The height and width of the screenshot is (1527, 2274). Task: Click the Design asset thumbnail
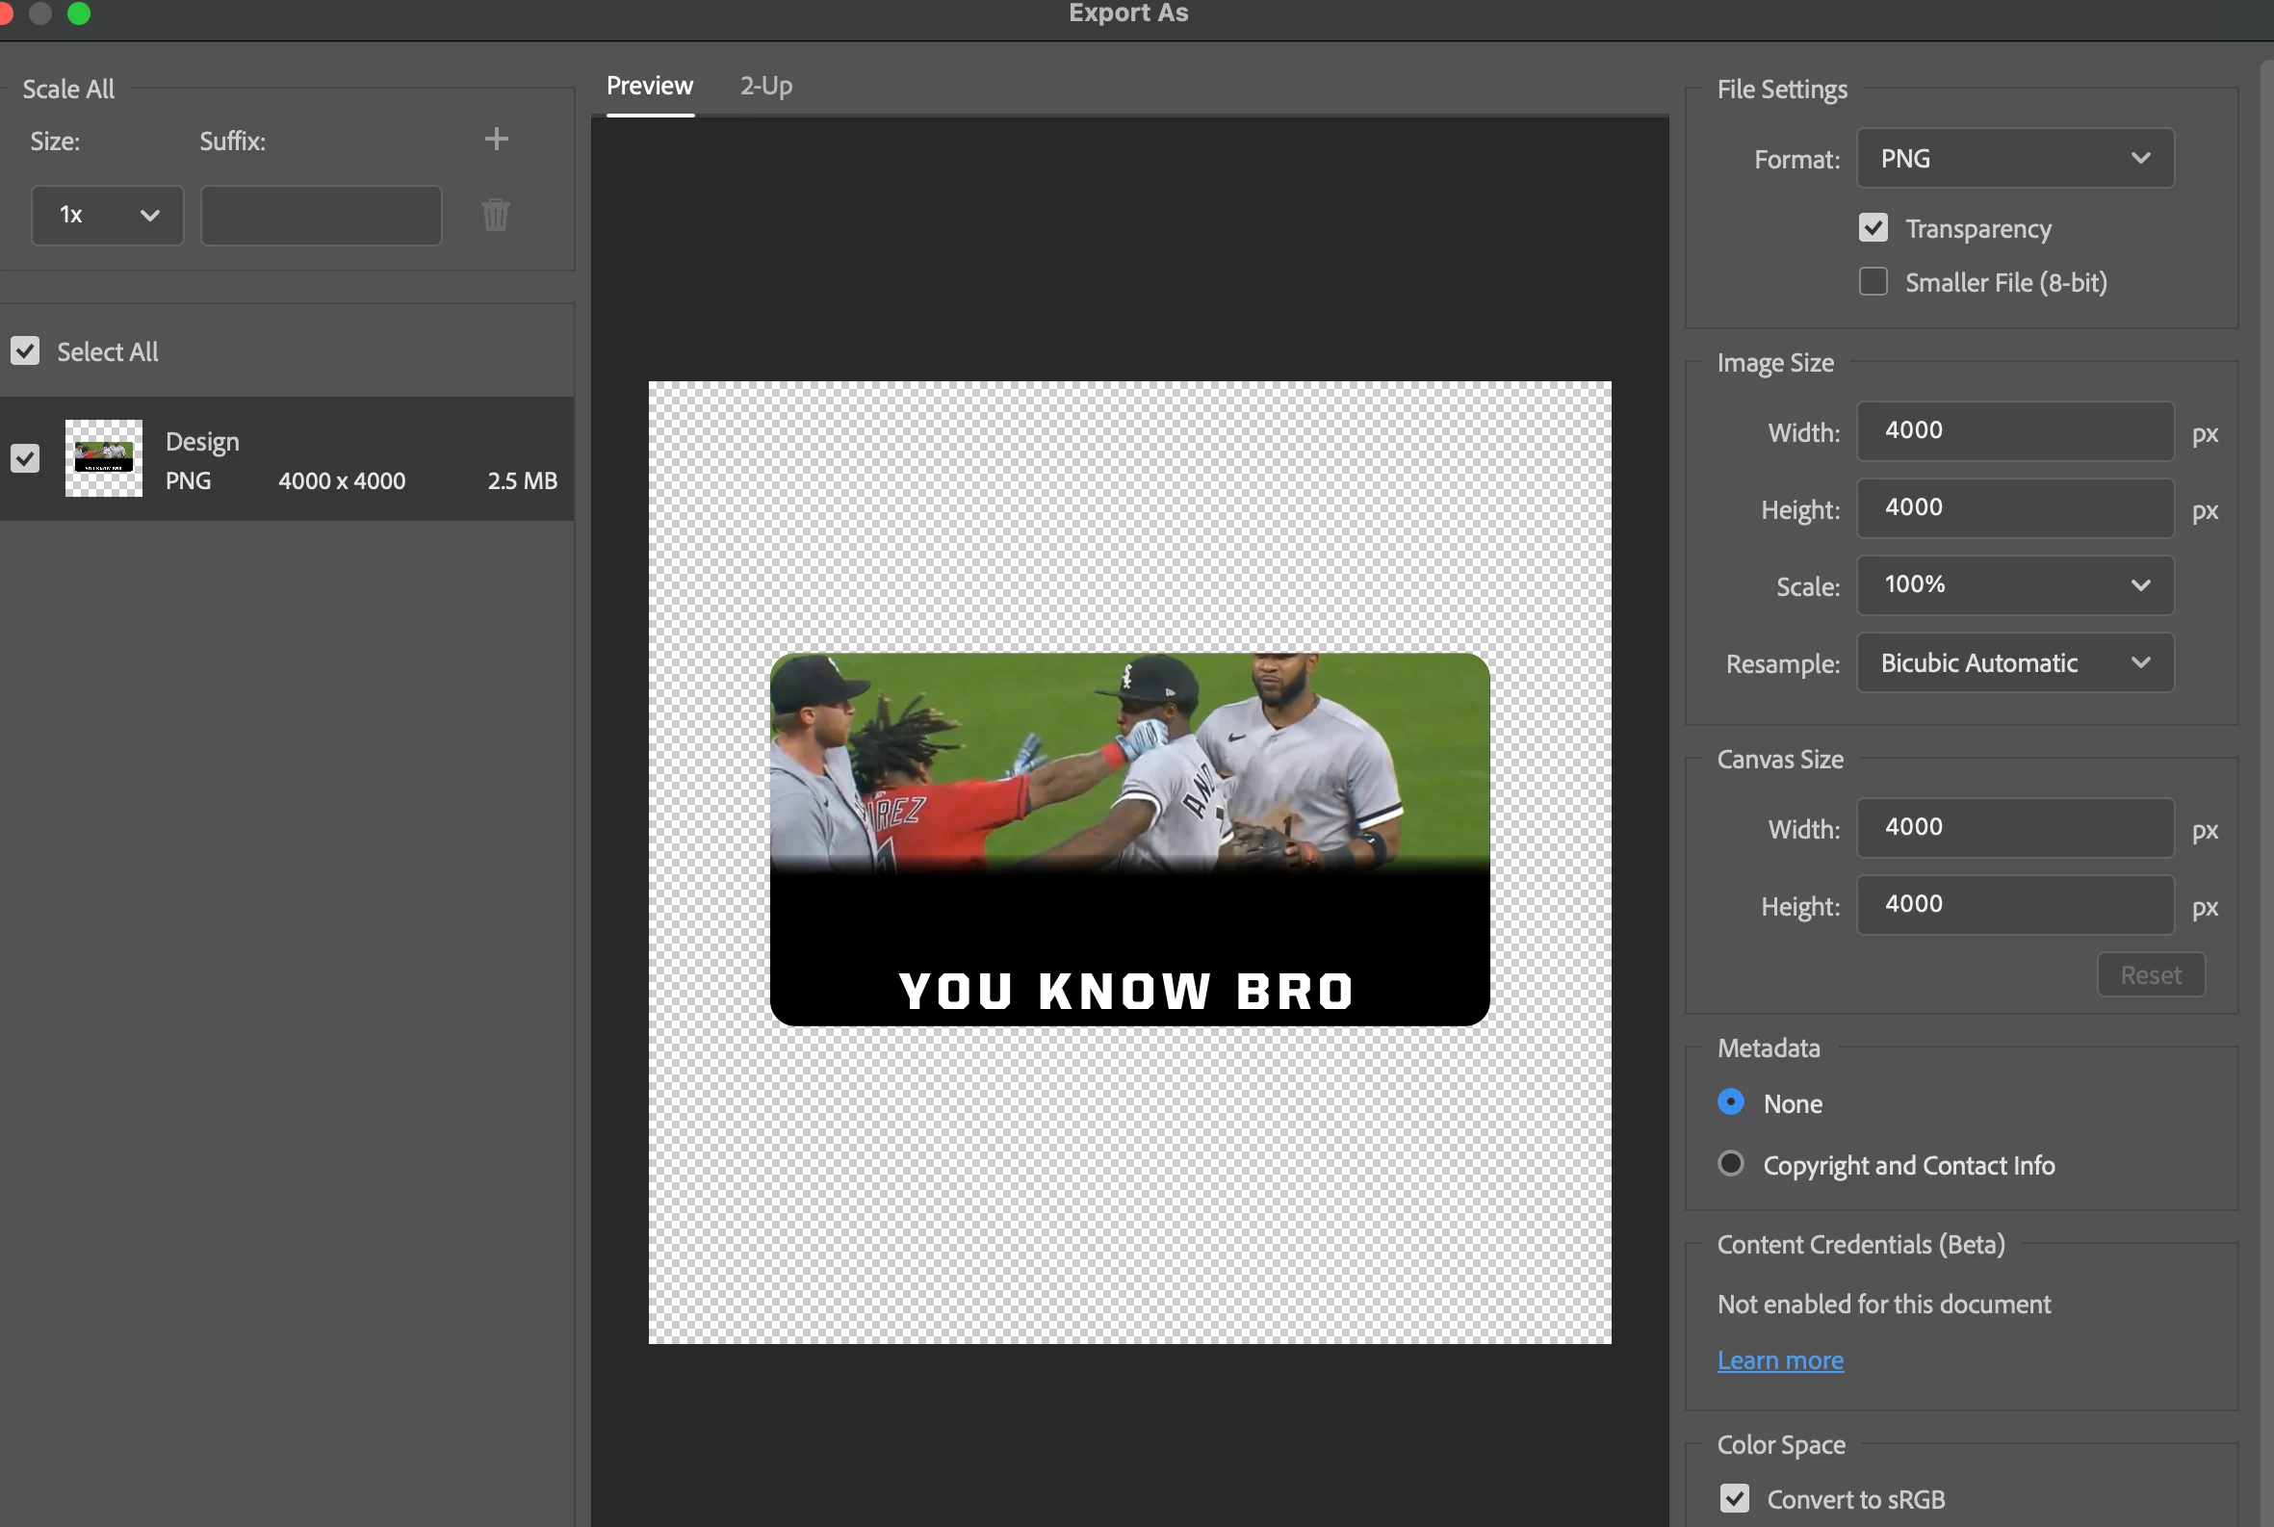(x=103, y=457)
